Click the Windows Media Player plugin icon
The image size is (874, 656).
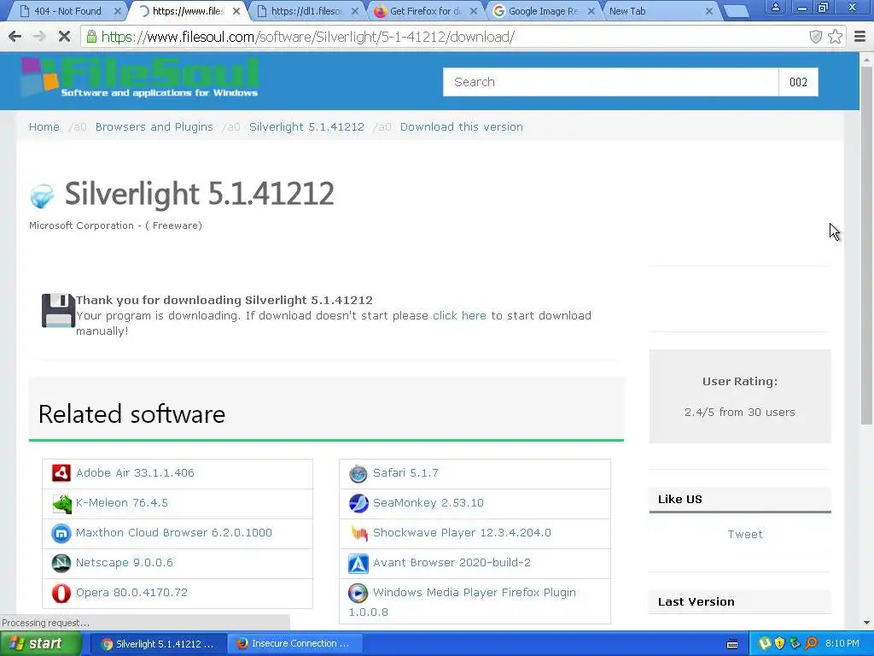(x=358, y=593)
